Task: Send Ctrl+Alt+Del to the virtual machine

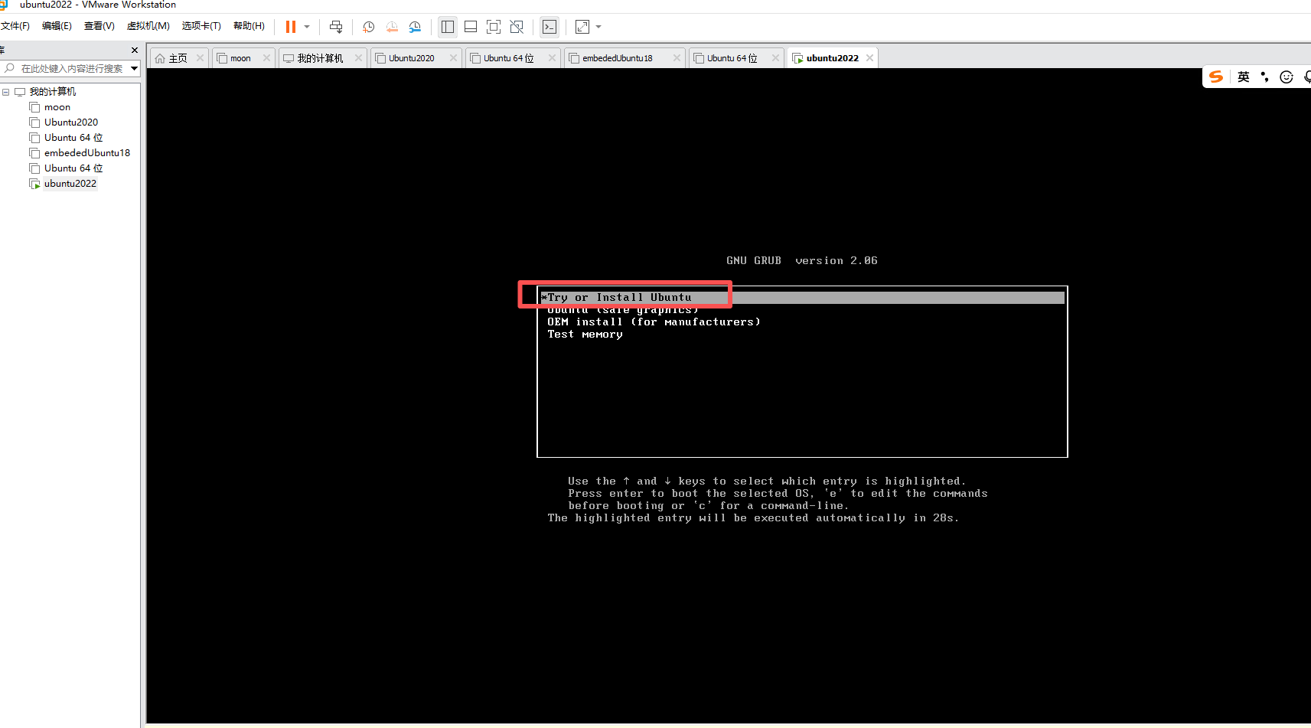Action: 336,27
